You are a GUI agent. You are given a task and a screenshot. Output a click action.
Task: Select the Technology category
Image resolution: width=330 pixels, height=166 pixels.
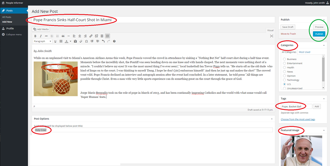285,80
